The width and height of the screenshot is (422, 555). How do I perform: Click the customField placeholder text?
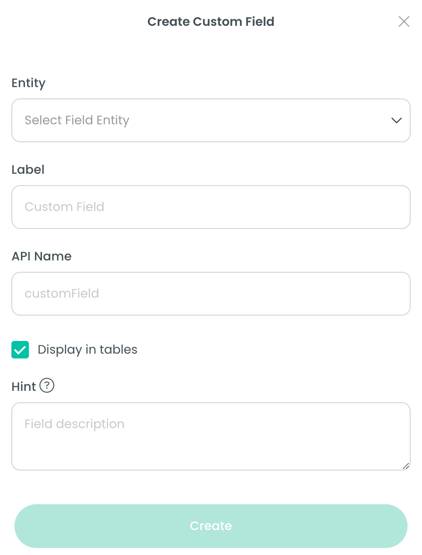pos(62,293)
